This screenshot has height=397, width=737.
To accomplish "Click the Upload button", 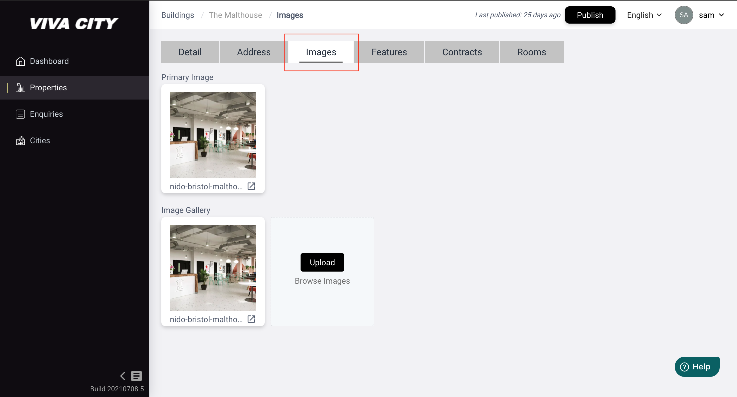I will click(322, 262).
